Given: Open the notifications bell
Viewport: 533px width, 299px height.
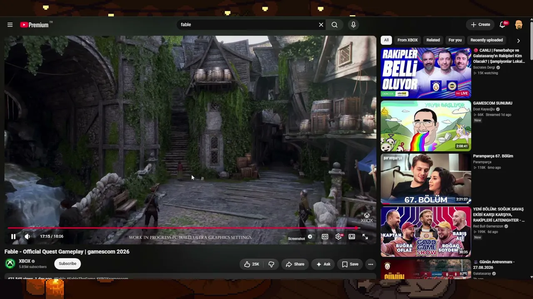Looking at the screenshot, I should (503, 25).
